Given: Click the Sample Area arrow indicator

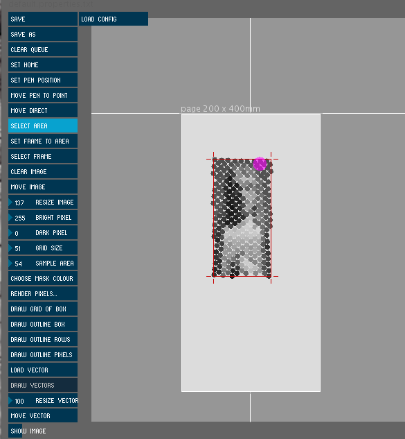Looking at the screenshot, I should [10, 263].
